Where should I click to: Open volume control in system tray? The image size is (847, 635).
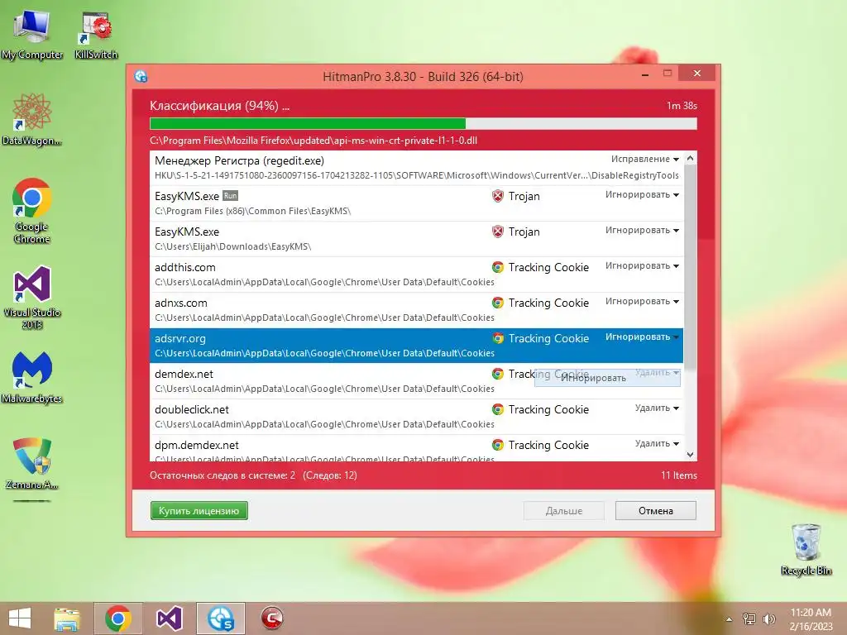(769, 618)
